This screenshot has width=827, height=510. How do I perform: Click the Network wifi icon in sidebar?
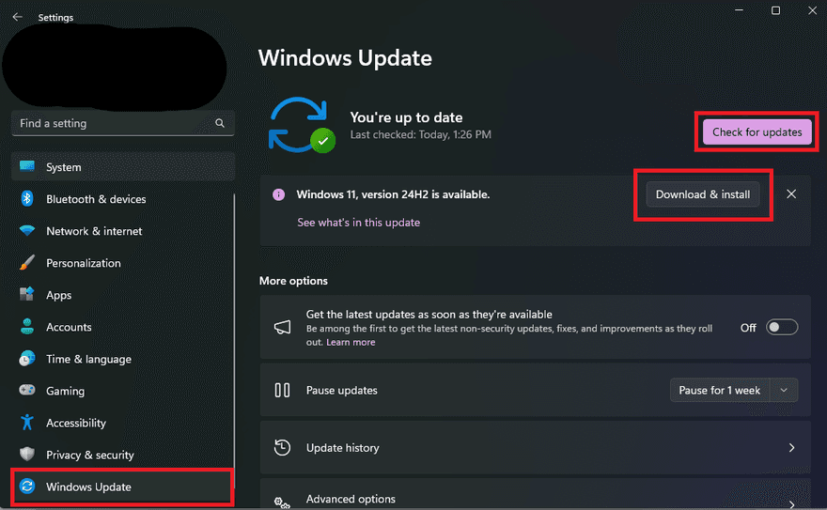tap(27, 231)
